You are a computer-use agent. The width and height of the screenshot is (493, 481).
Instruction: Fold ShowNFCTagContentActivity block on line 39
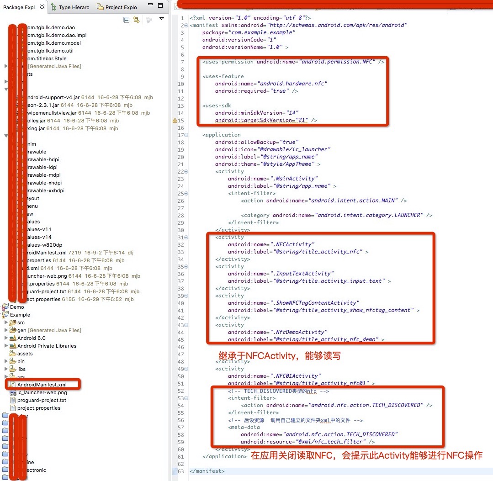tap(186, 296)
